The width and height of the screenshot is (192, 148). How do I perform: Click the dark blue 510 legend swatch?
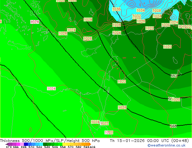pyautogui.click(x=26, y=144)
